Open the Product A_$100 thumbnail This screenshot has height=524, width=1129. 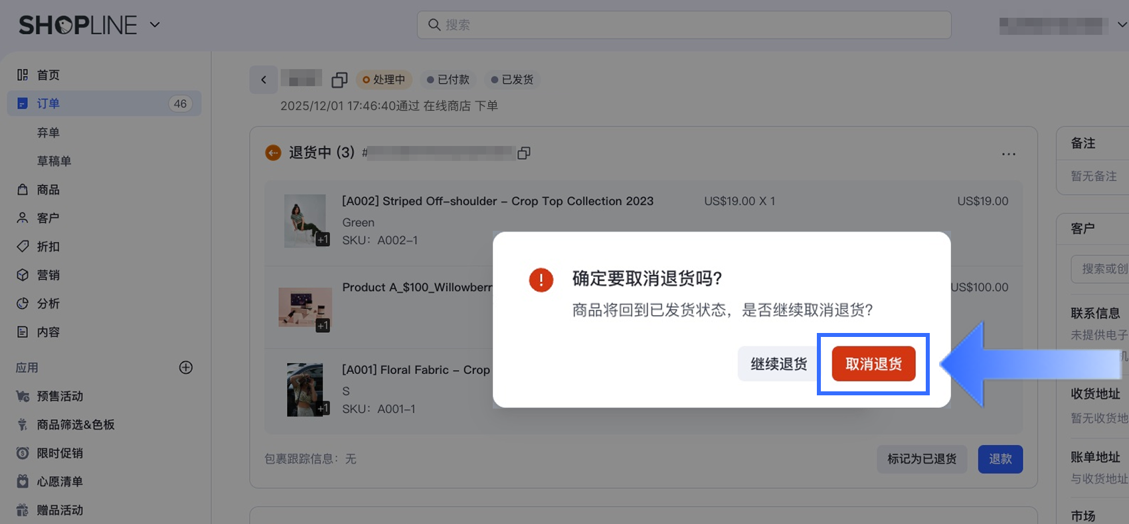(305, 307)
